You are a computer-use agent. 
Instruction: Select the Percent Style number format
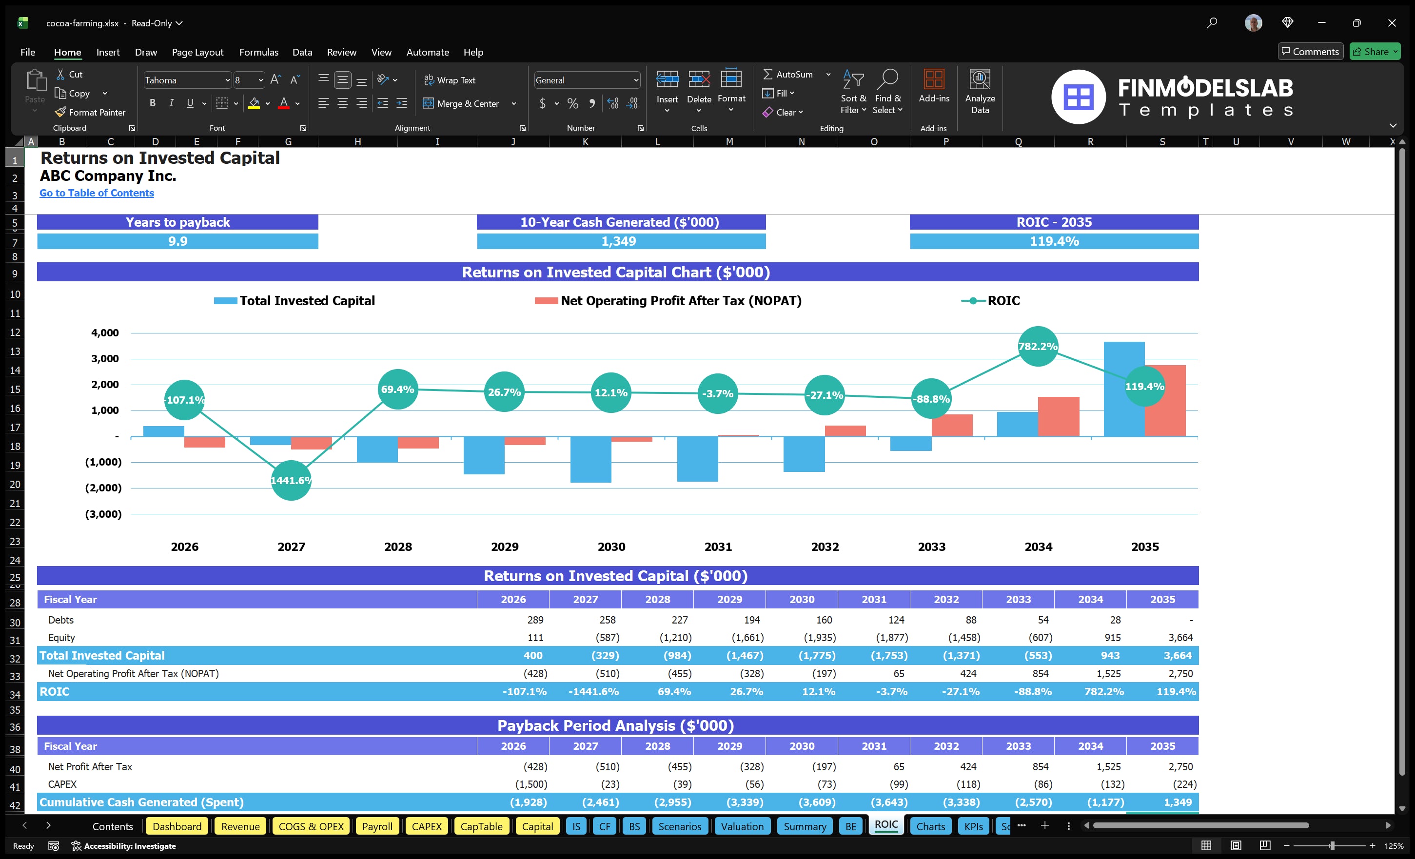coord(572,104)
